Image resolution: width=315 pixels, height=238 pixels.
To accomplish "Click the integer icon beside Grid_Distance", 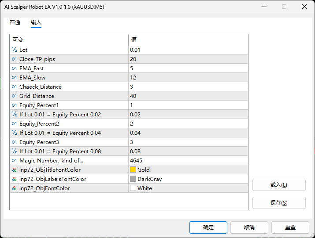I will (14, 96).
